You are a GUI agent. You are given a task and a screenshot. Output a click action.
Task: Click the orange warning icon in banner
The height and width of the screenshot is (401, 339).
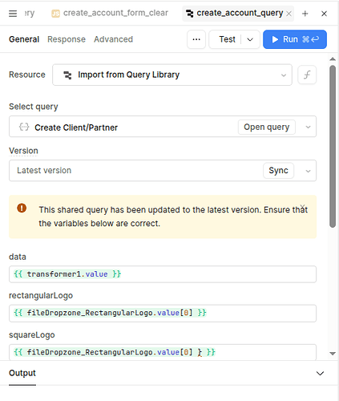(x=22, y=208)
